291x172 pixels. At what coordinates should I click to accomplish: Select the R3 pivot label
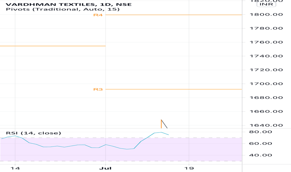pos(98,89)
